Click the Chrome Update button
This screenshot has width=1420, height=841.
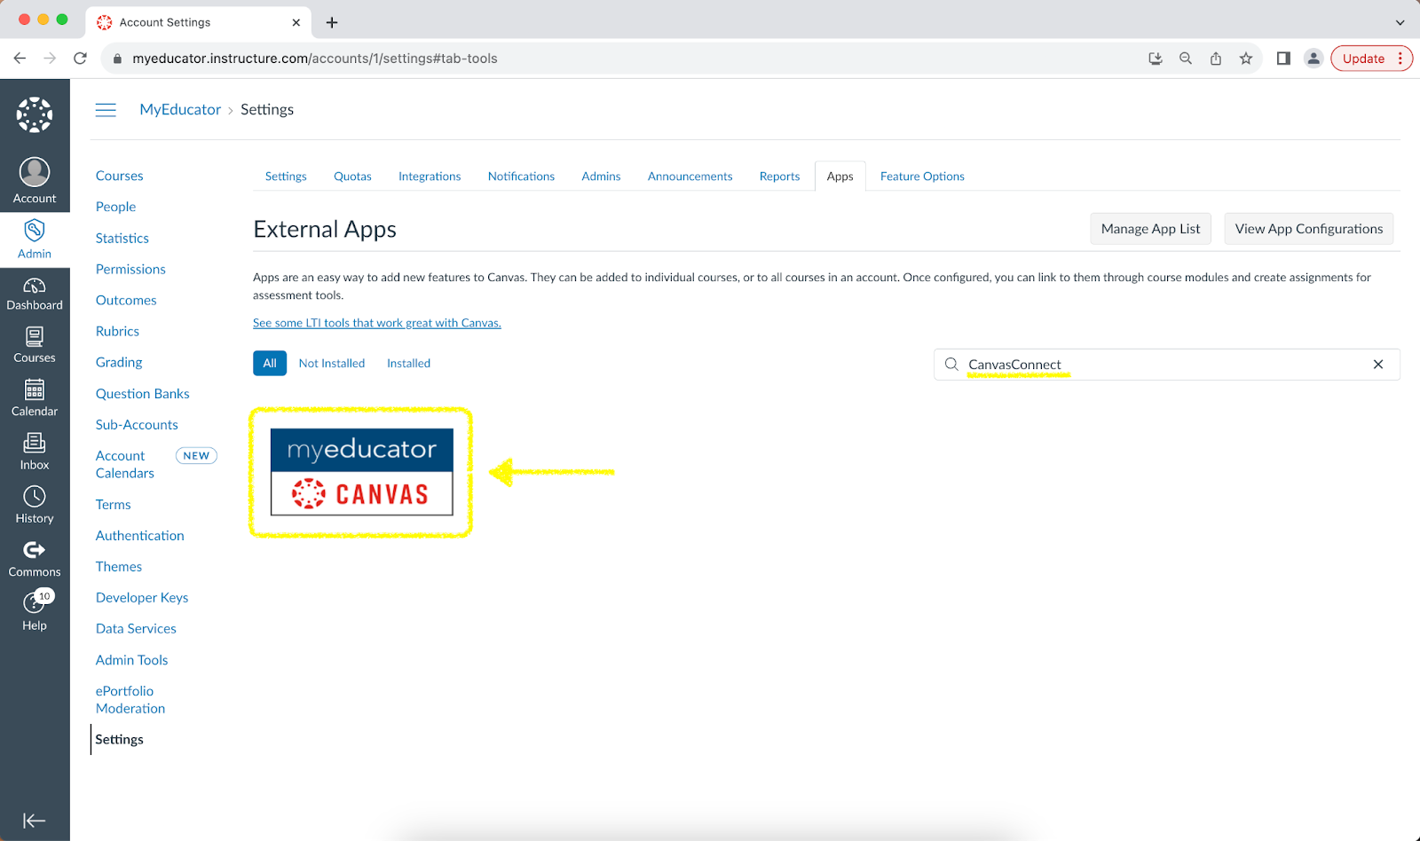(x=1372, y=59)
